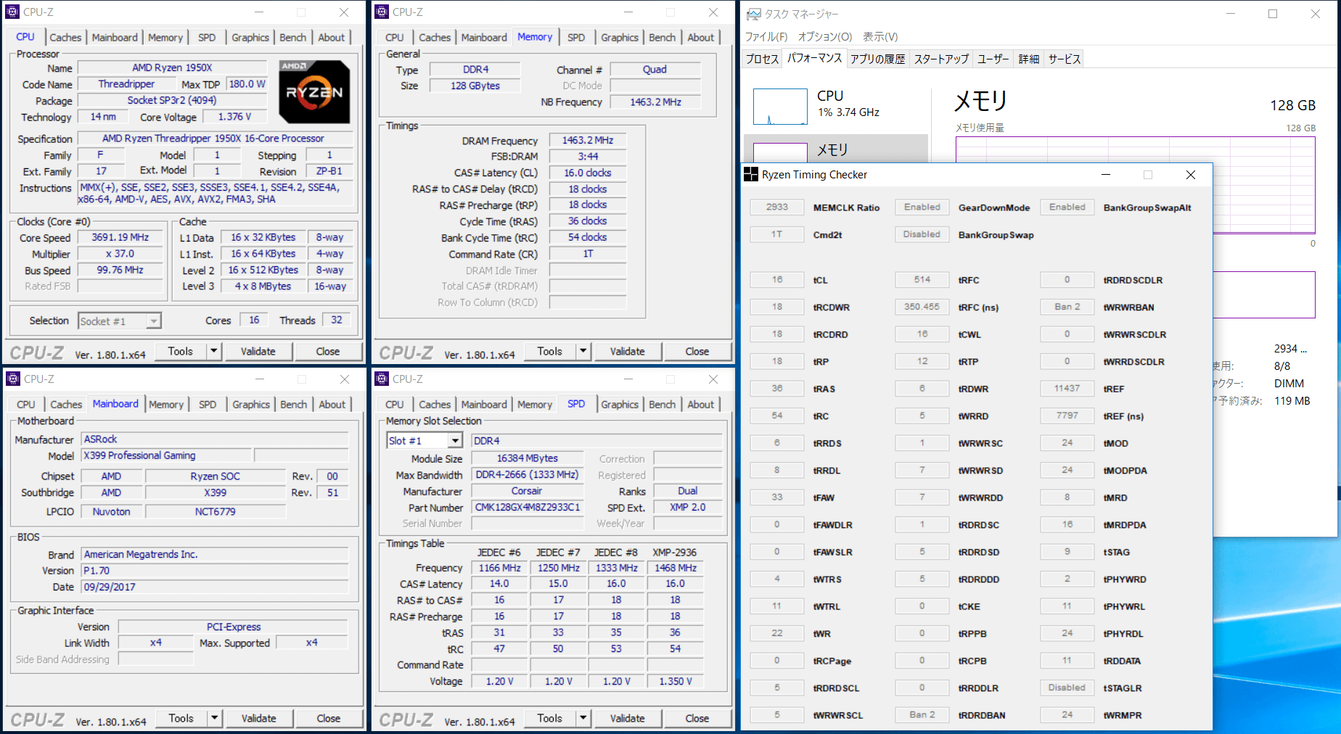Open サービス tab in Task Manager

coord(1065,59)
